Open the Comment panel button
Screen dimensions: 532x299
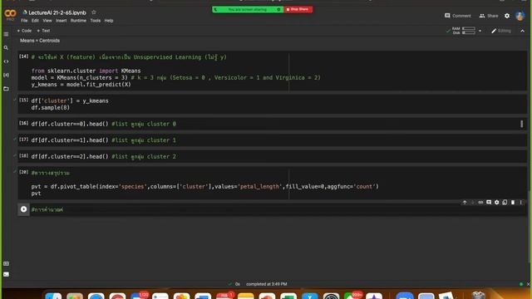click(458, 16)
